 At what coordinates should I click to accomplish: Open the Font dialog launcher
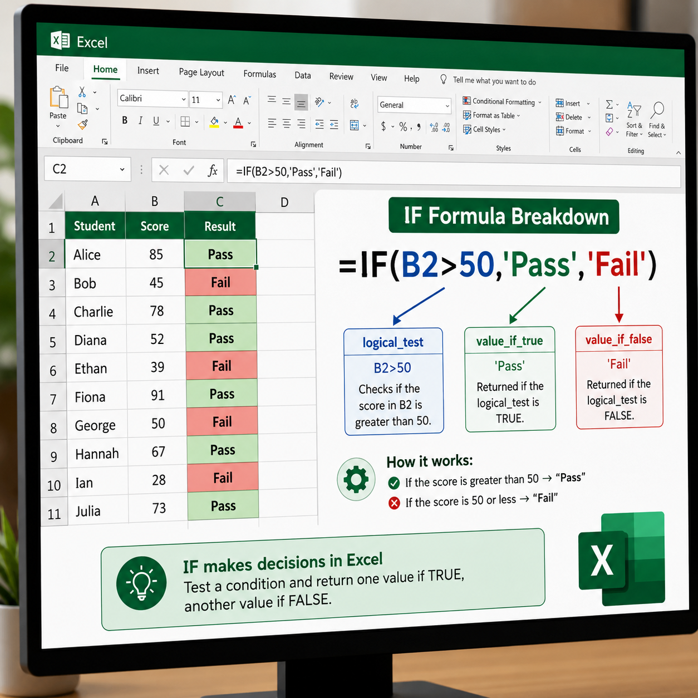[253, 144]
